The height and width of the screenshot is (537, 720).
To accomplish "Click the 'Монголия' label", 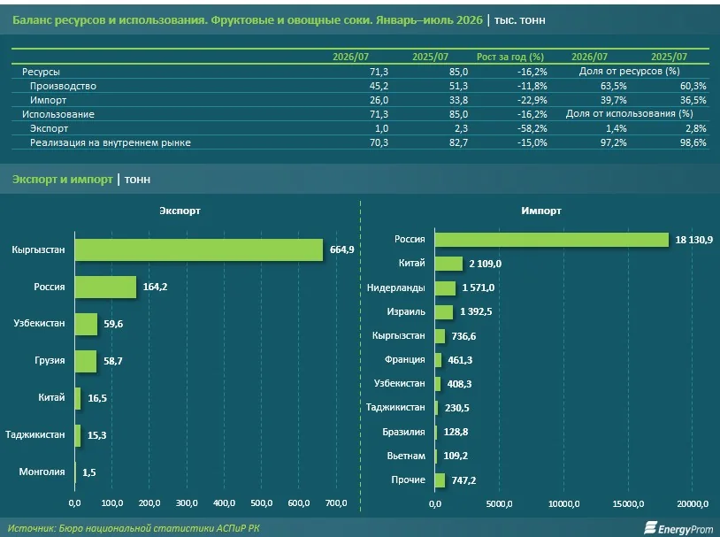I will pos(42,472).
